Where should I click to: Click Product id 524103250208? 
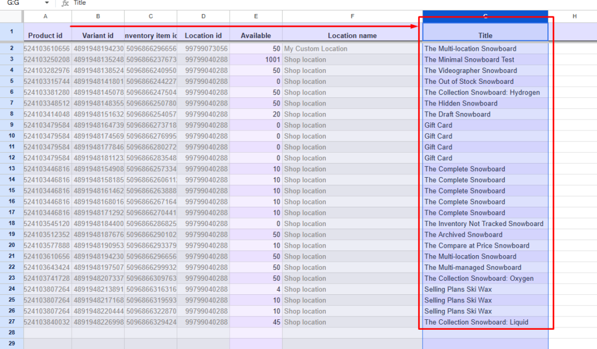click(x=48, y=60)
